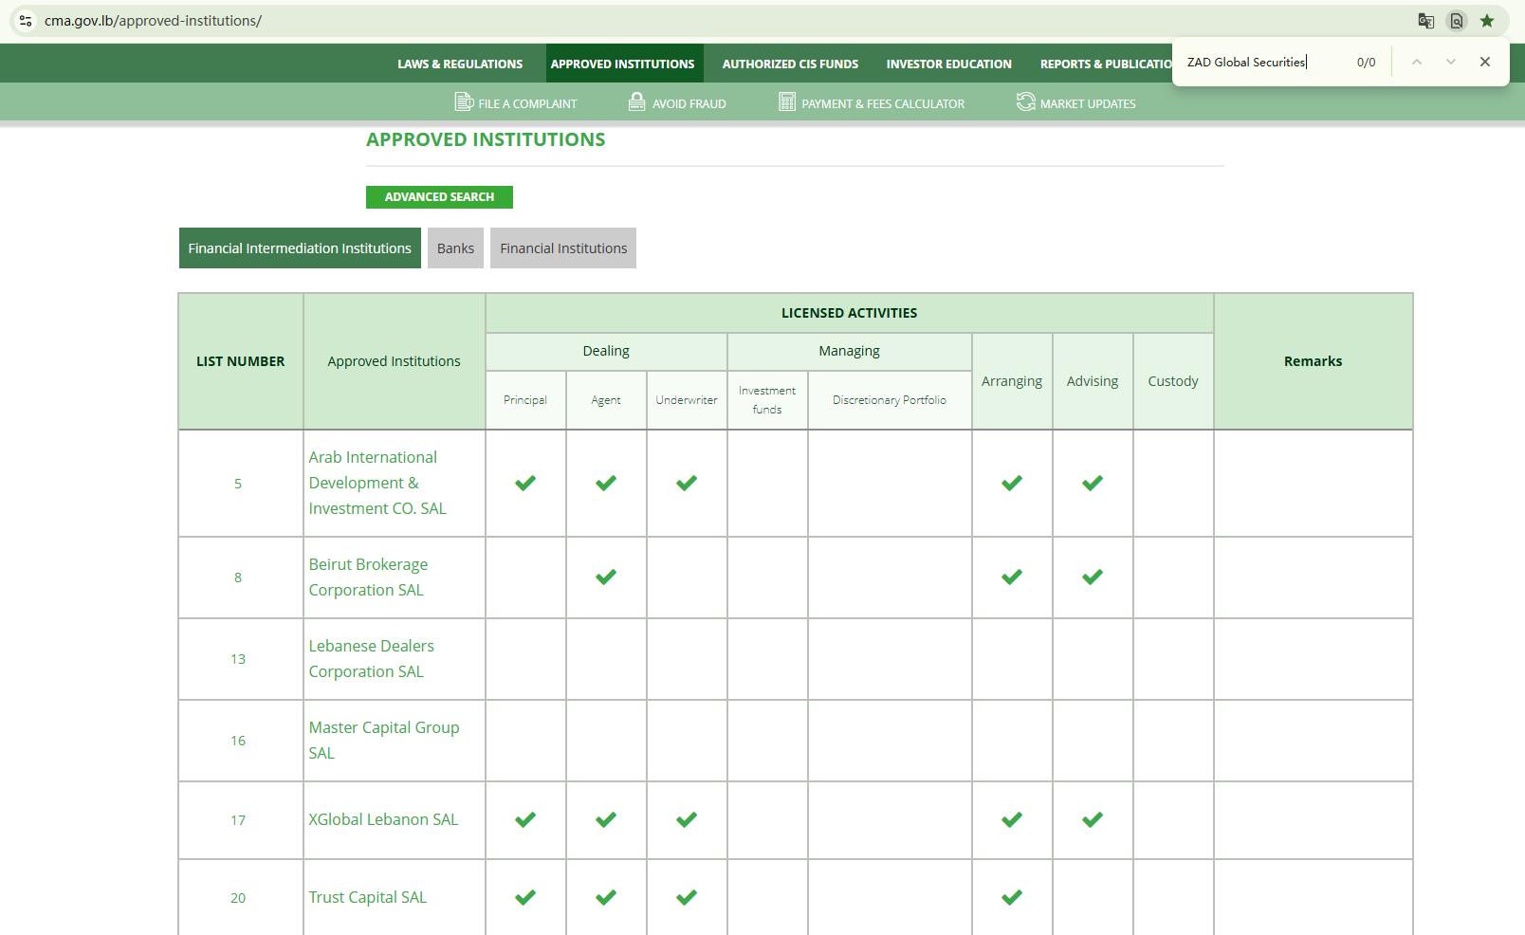Open the Laws & Regulations menu
This screenshot has height=935, width=1525.
[460, 64]
